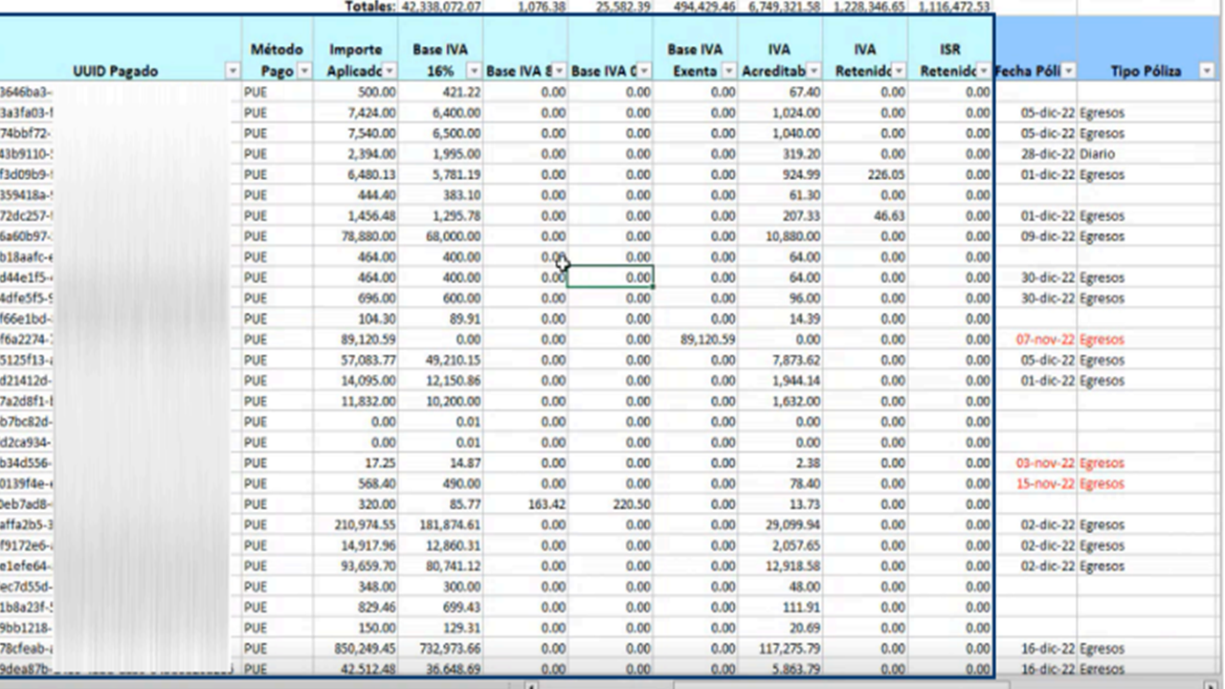Select Importe Aplicado cell 57,083.77

coord(356,361)
